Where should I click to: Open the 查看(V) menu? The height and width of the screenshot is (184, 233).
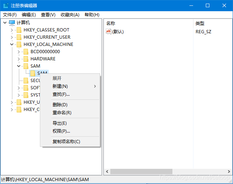[48, 15]
